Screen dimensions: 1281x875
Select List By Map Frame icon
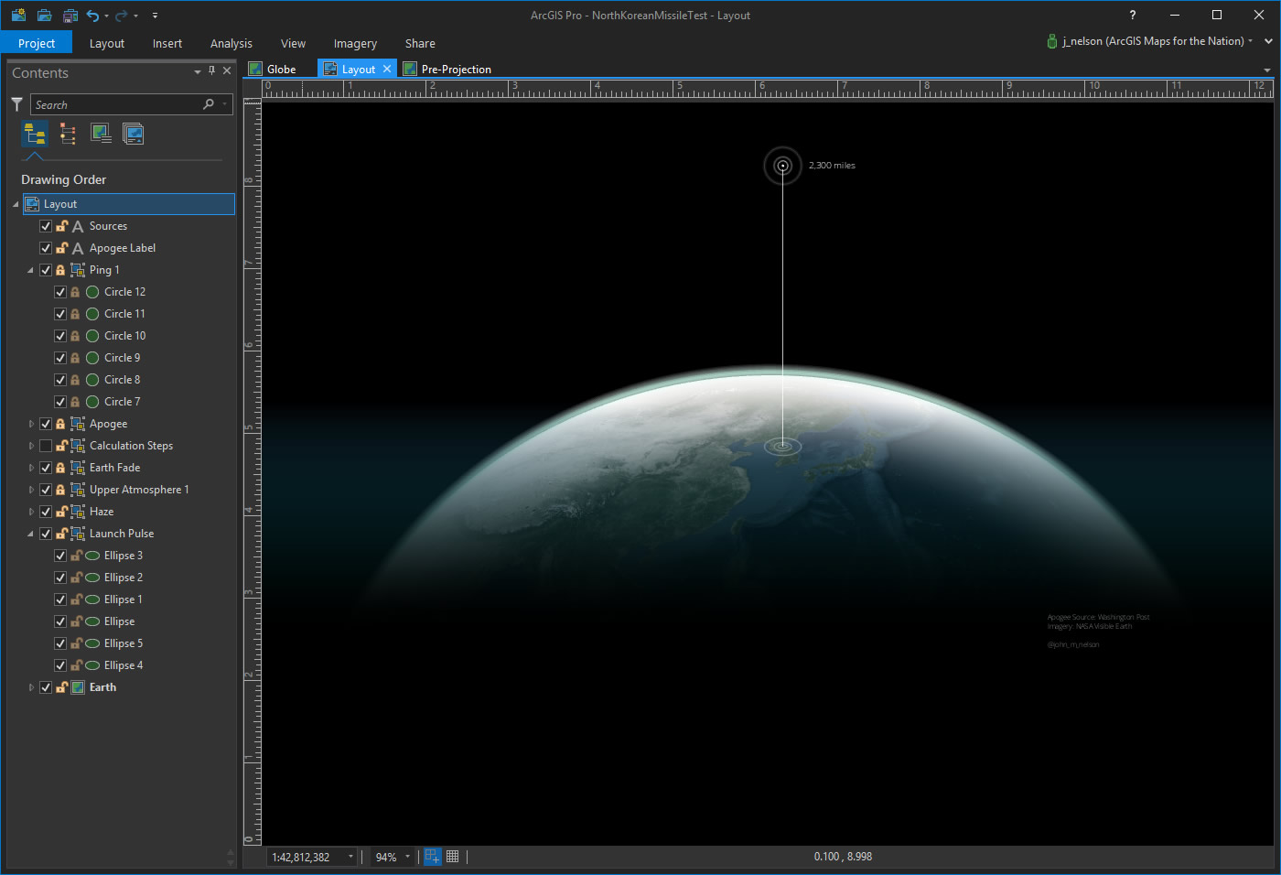101,135
